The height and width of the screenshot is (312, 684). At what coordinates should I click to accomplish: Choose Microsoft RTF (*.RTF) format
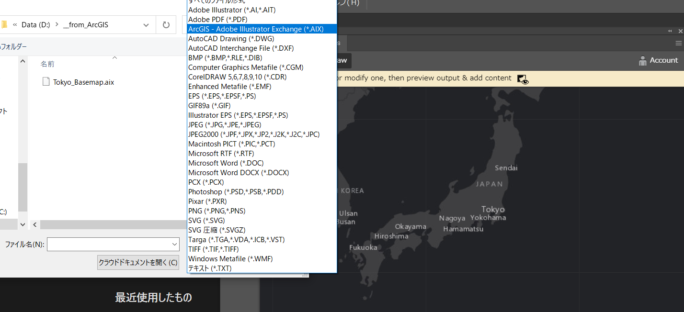point(262,153)
